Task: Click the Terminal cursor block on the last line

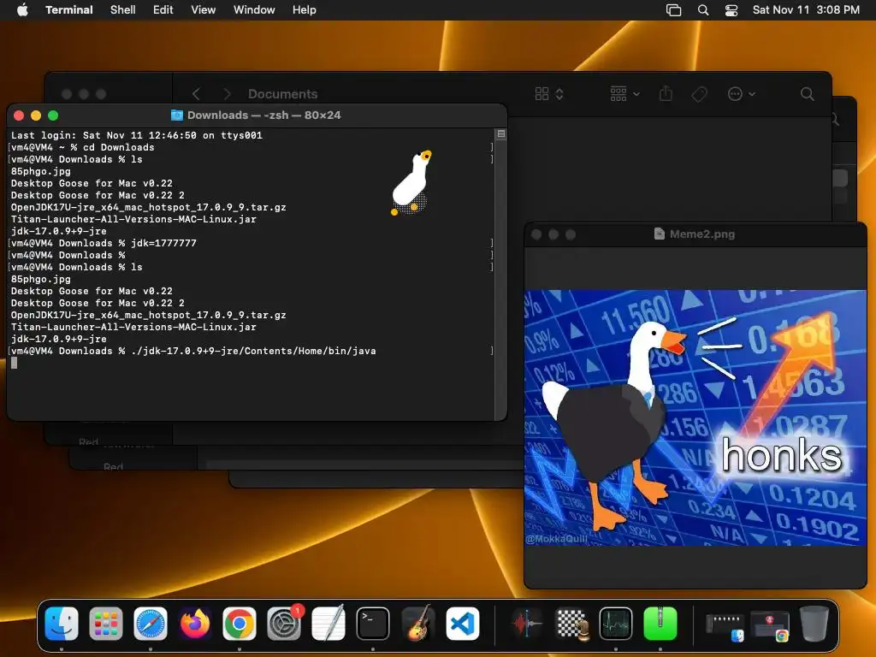Action: click(x=14, y=363)
